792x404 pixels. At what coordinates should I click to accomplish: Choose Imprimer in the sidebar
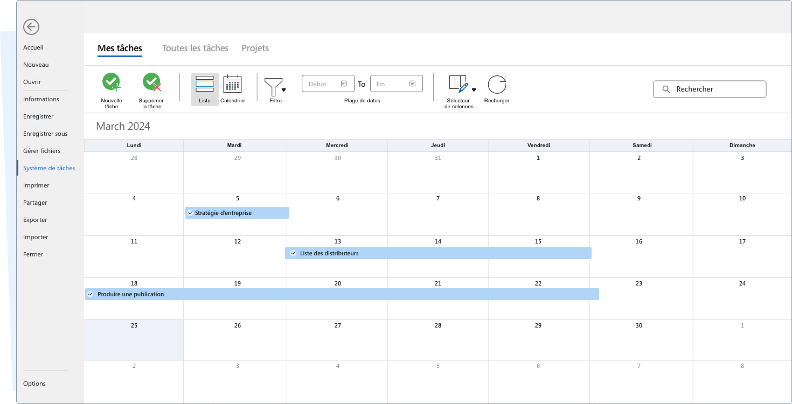tap(36, 185)
